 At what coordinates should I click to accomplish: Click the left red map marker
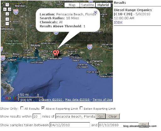(55, 53)
